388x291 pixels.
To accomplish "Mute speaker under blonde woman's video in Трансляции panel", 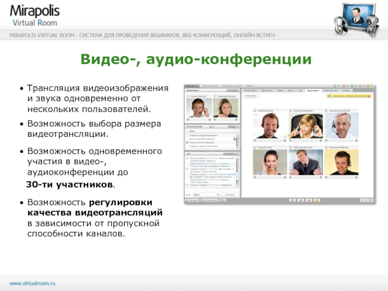I will [214, 119].
